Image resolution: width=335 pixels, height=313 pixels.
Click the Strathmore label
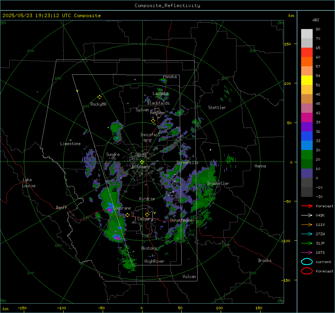click(x=181, y=220)
